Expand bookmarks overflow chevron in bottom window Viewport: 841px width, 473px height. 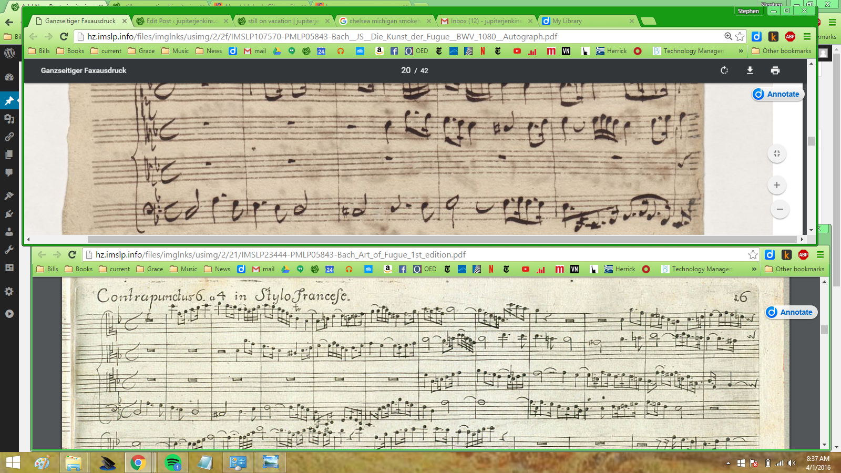[754, 269]
